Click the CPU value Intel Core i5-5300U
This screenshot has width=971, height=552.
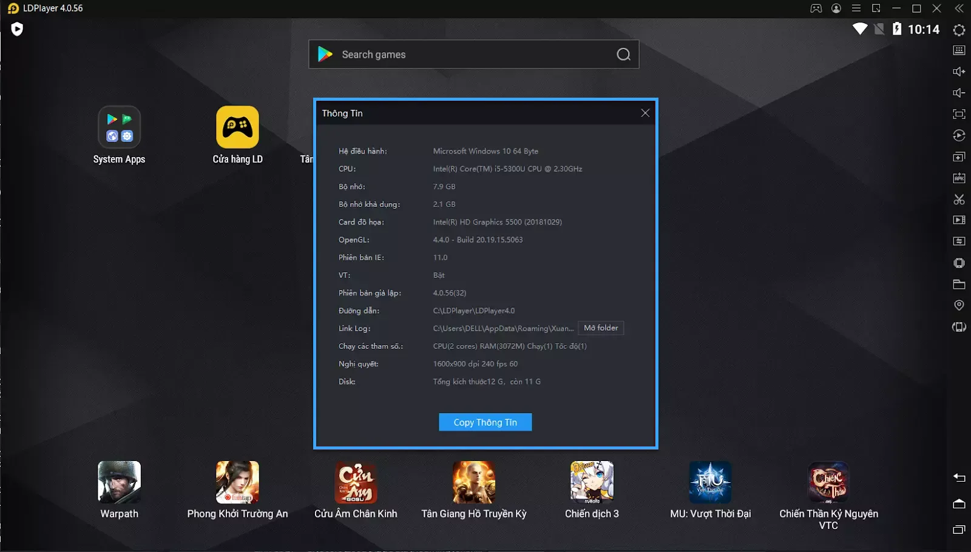click(x=507, y=169)
